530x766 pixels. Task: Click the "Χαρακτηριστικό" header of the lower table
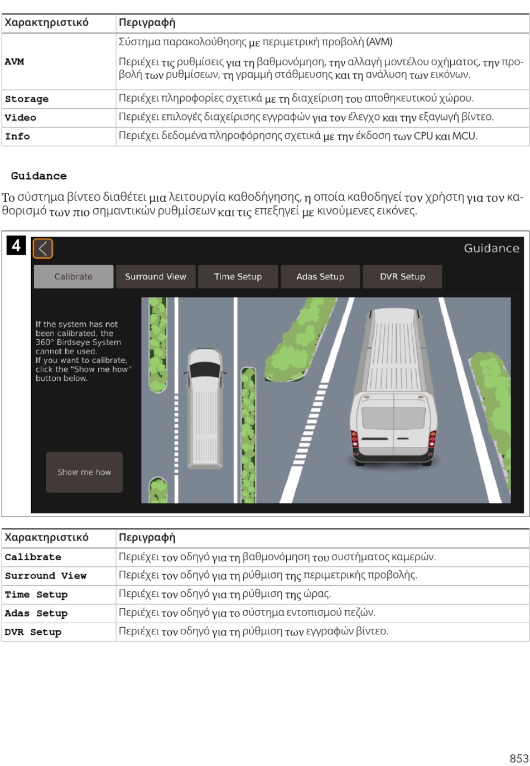tap(46, 537)
